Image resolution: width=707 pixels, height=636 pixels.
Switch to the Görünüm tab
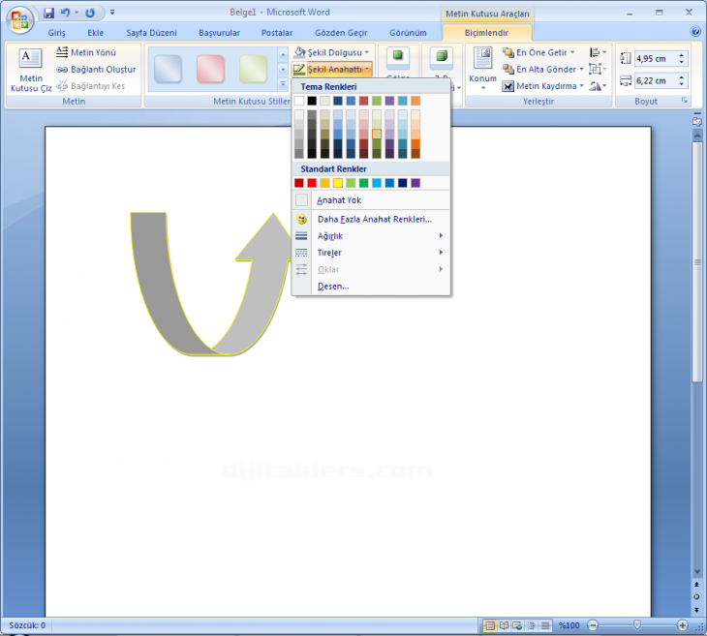pyautogui.click(x=408, y=33)
